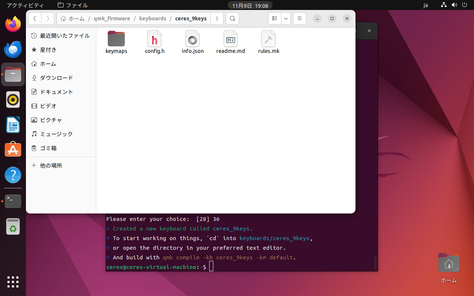Select the readme.md file
The height and width of the screenshot is (296, 474).
[x=230, y=42]
